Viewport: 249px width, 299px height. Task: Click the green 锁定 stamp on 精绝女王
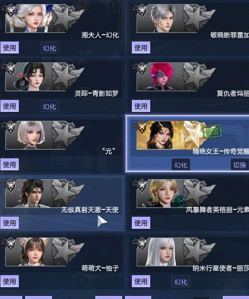click(x=212, y=131)
